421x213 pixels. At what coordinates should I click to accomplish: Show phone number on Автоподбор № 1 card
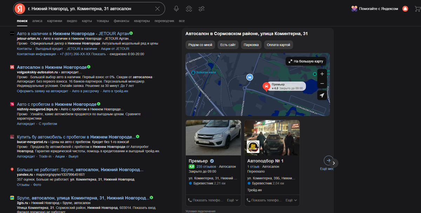(x=264, y=200)
